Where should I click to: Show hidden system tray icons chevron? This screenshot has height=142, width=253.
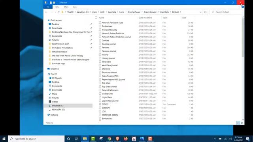click(x=215, y=139)
